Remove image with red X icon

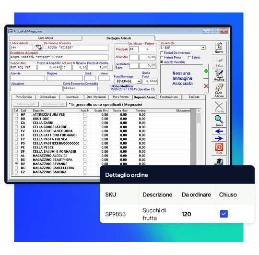point(206,86)
